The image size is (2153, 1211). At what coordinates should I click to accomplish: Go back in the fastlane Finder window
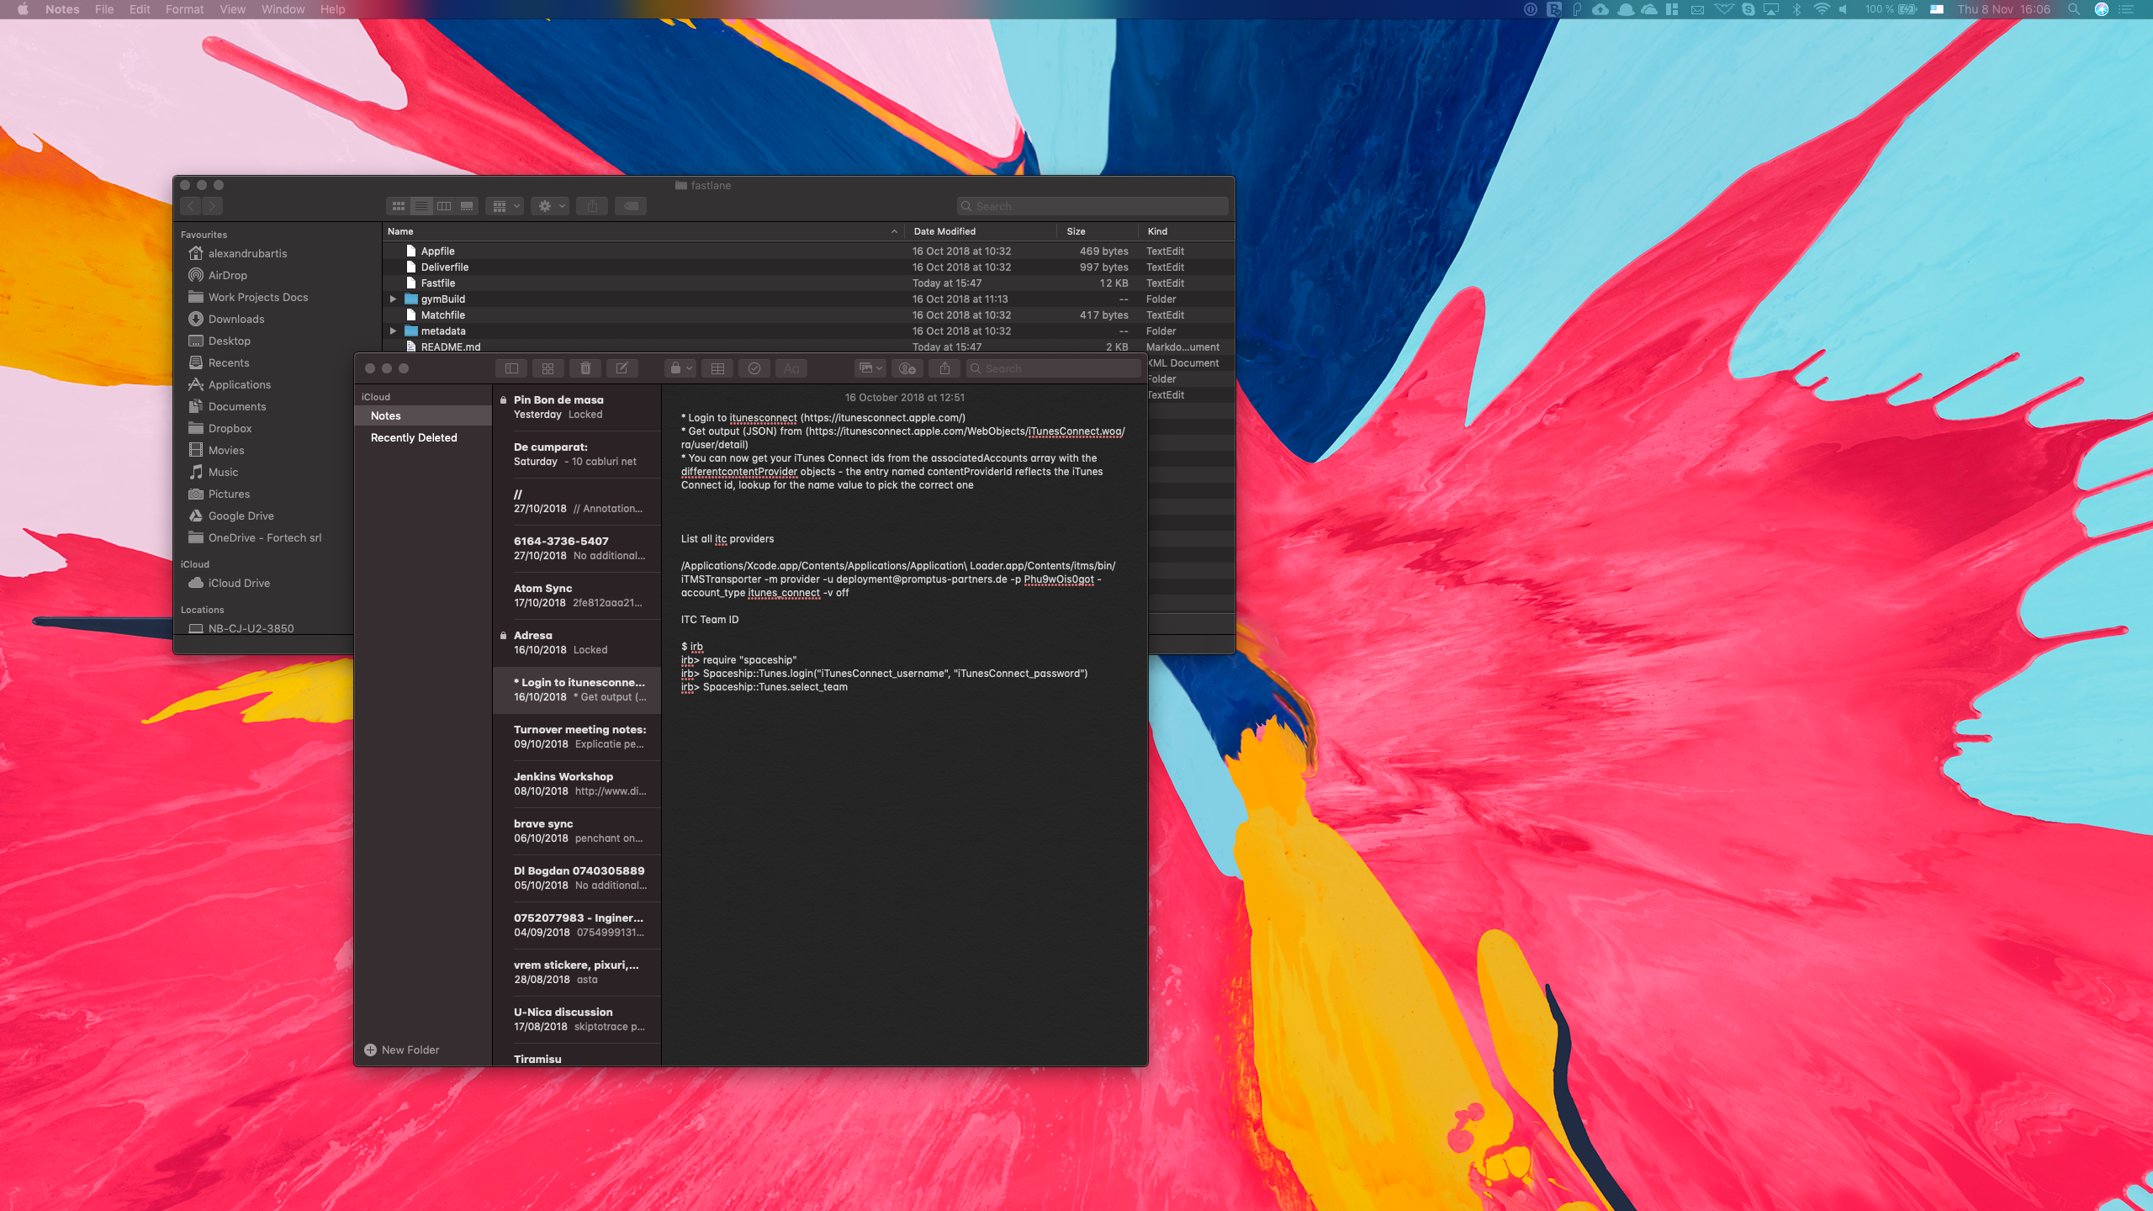191,206
